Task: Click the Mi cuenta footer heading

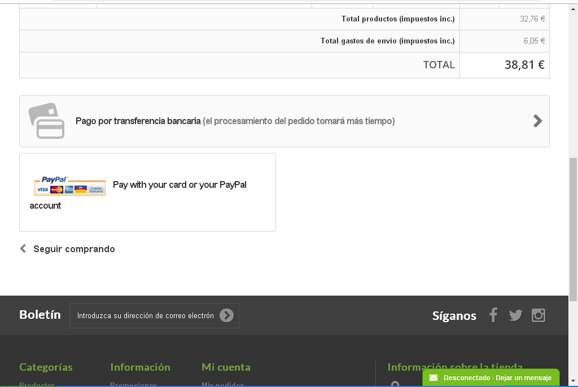Action: (x=226, y=367)
